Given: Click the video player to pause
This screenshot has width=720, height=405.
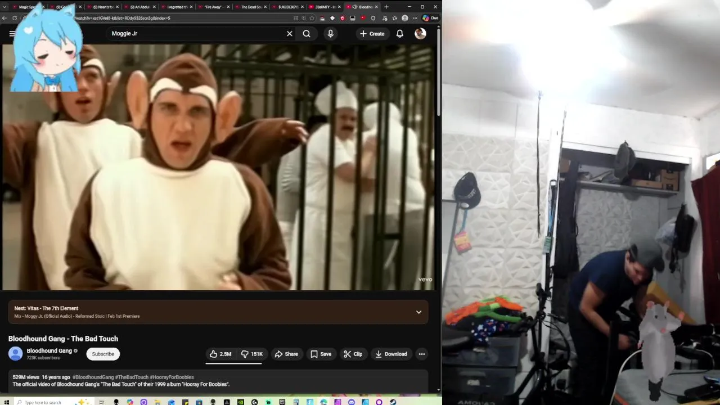Looking at the screenshot, I should pyautogui.click(x=218, y=167).
